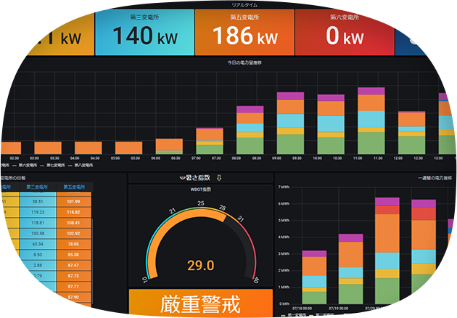
Task: Sort table by 第五変電所 column header
Action: pos(73,187)
